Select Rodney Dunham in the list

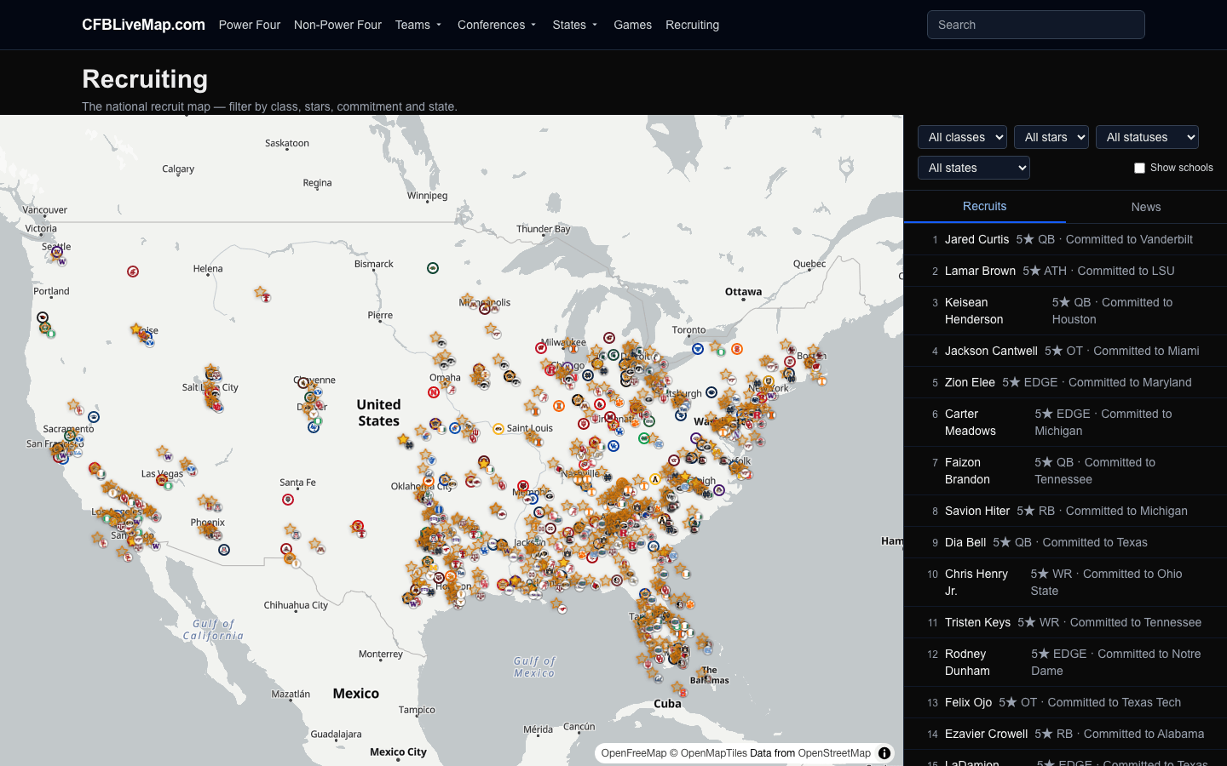[x=1065, y=662]
